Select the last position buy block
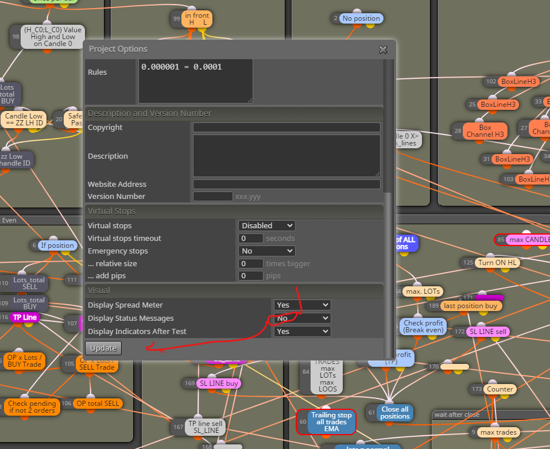The width and height of the screenshot is (550, 449). pos(471,306)
